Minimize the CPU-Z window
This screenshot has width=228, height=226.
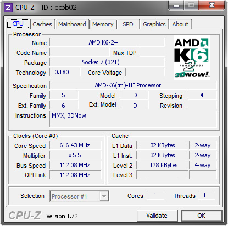pyautogui.click(x=176, y=5)
